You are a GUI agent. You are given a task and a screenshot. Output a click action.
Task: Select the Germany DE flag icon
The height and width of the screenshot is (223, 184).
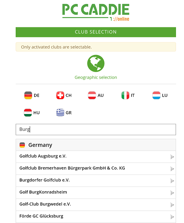click(x=28, y=95)
